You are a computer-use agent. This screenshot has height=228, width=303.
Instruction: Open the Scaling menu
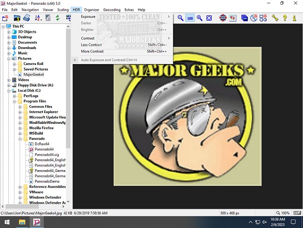click(63, 10)
